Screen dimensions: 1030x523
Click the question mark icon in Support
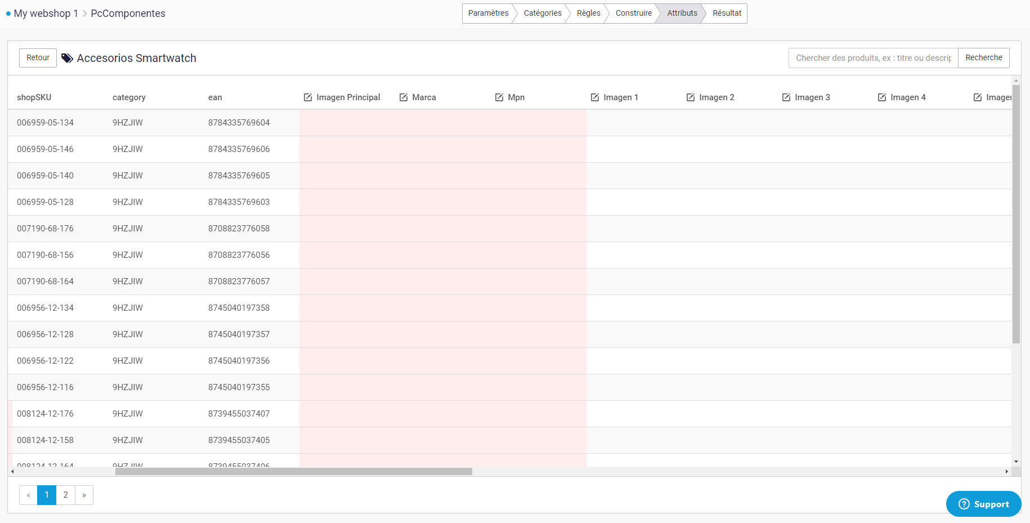(x=964, y=504)
